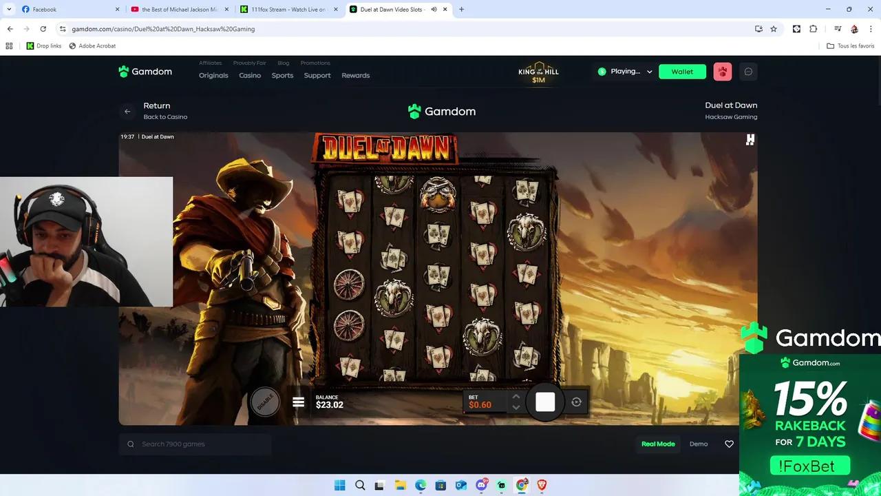Go back using the Return arrow icon
This screenshot has height=496, width=881.
[x=127, y=111]
